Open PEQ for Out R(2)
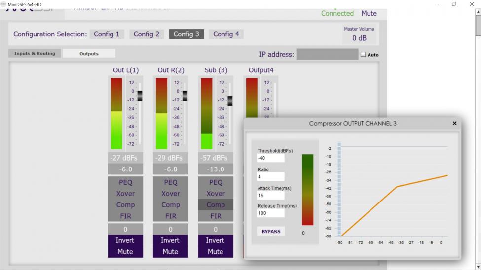Image resolution: width=481 pixels, height=270 pixels. 171,182
